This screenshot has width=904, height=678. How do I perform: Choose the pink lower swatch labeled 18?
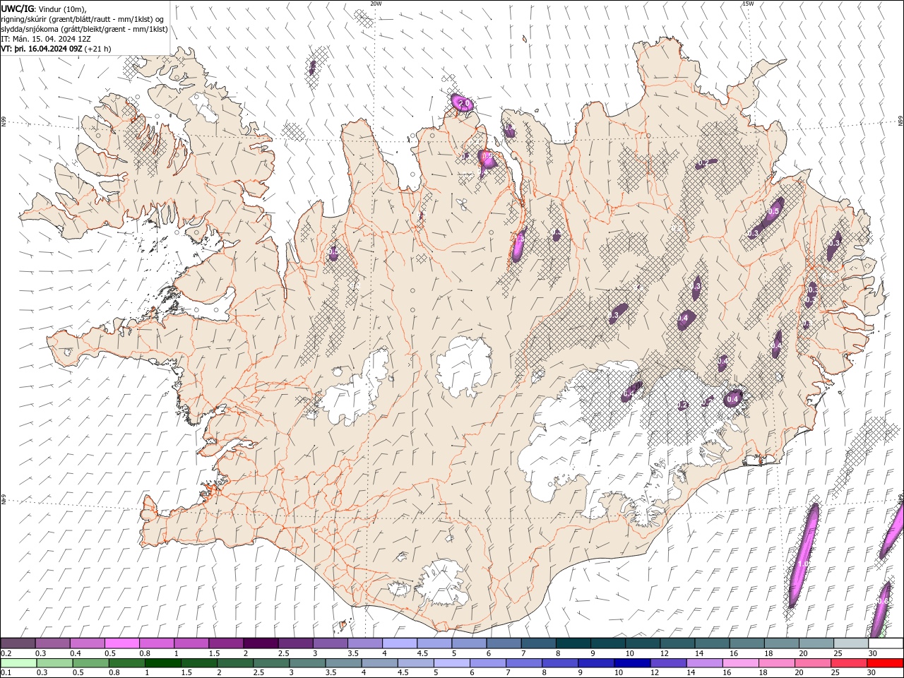pos(775,663)
